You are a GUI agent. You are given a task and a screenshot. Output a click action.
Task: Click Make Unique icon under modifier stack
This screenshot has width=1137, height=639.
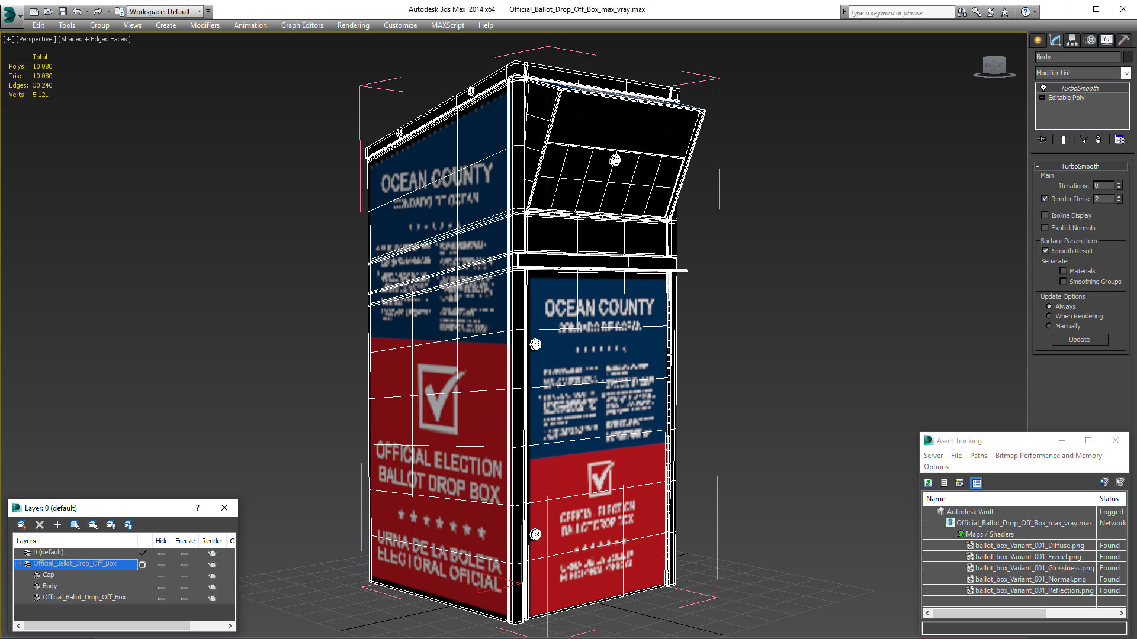pos(1084,140)
